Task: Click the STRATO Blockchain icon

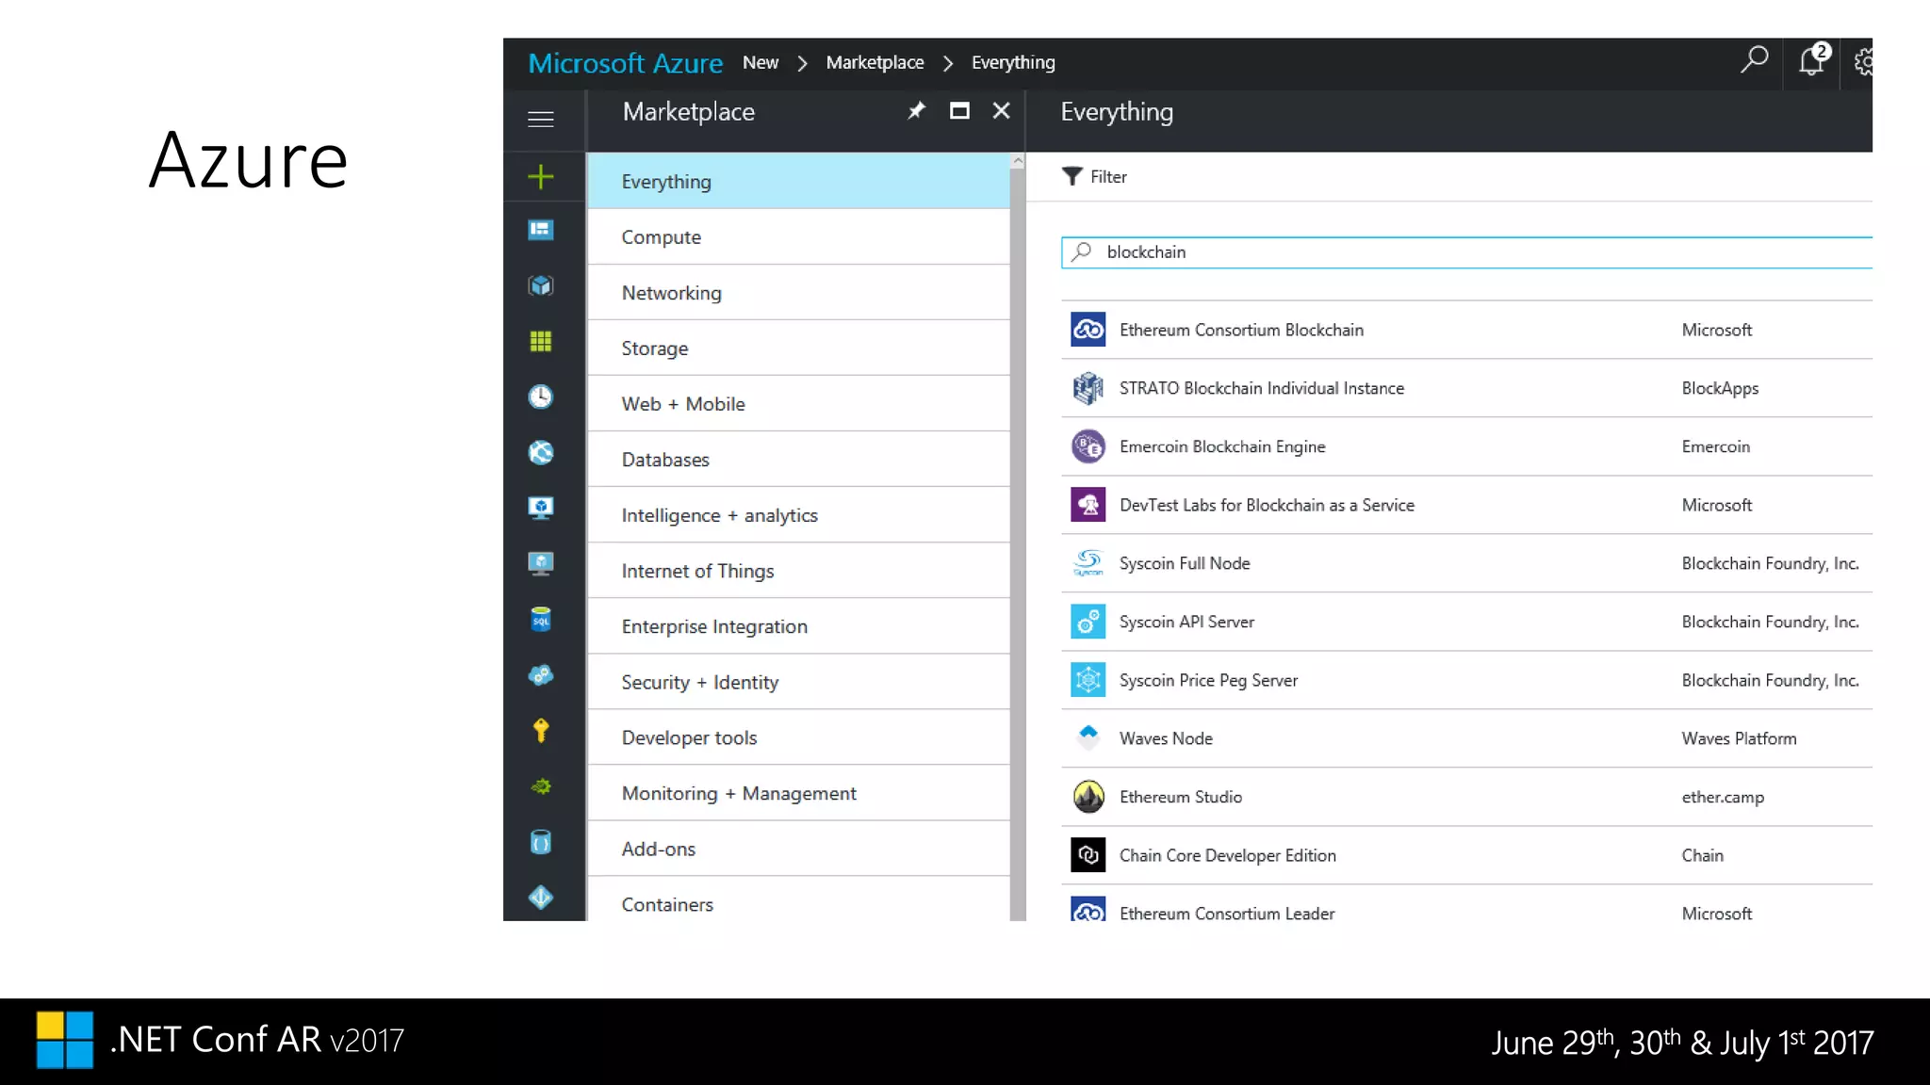Action: (x=1088, y=388)
